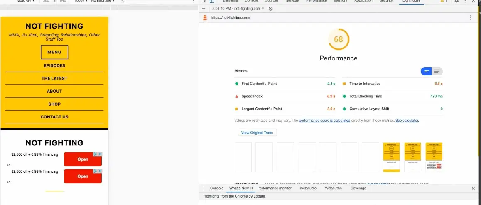Open the zoom percentage dropdown
Image resolution: width=481 pixels, height=205 pixels.
point(81,1)
